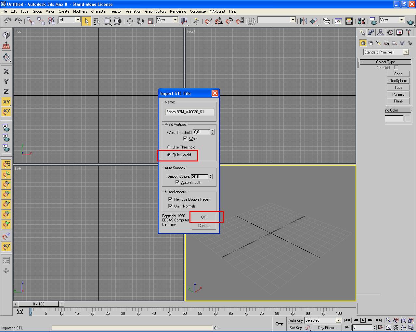Toggle the Key Mode button
Image resolution: width=416 pixels, height=332 pixels.
pos(347,328)
